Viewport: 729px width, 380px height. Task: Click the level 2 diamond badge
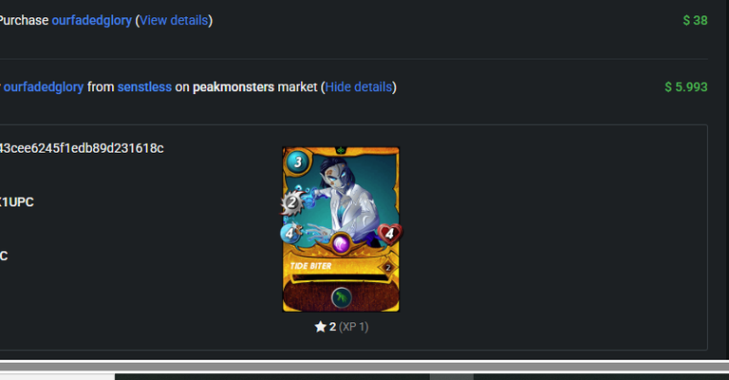point(387,268)
